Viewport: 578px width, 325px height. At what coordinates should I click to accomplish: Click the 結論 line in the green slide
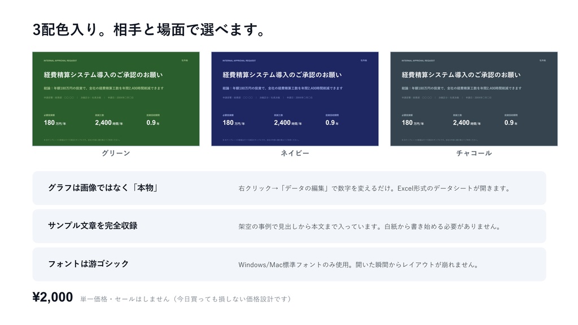[x=104, y=88]
